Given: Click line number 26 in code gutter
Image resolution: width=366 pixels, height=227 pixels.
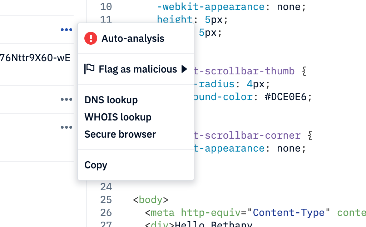Looking at the screenshot, I should [x=106, y=212].
